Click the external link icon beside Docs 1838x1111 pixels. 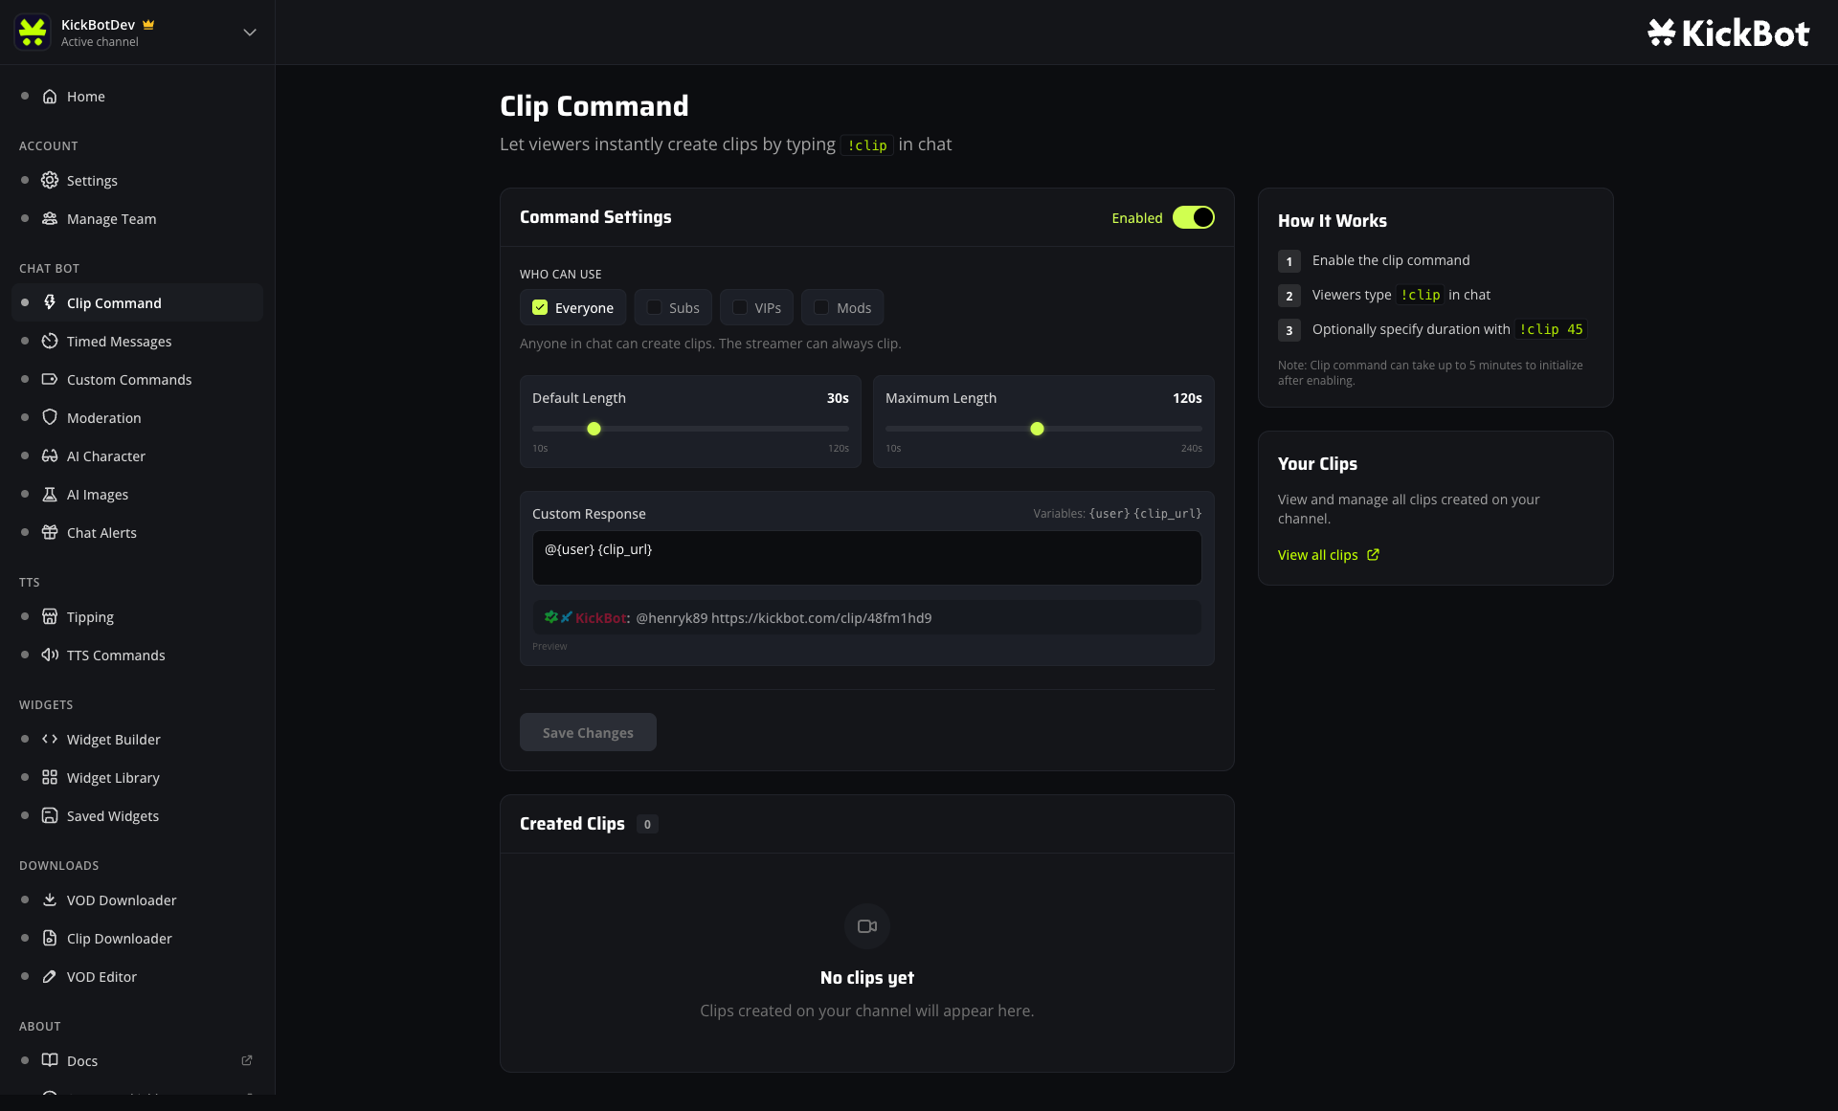click(247, 1060)
